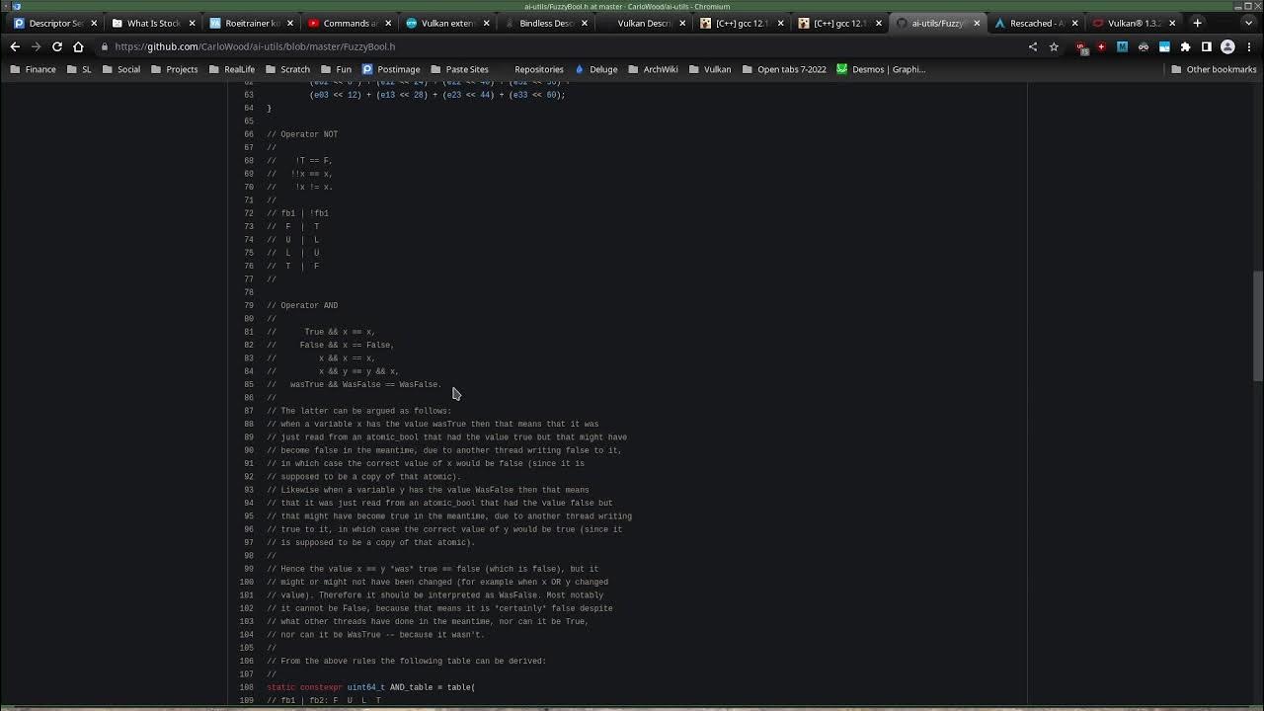Go back to the previous page

15,46
